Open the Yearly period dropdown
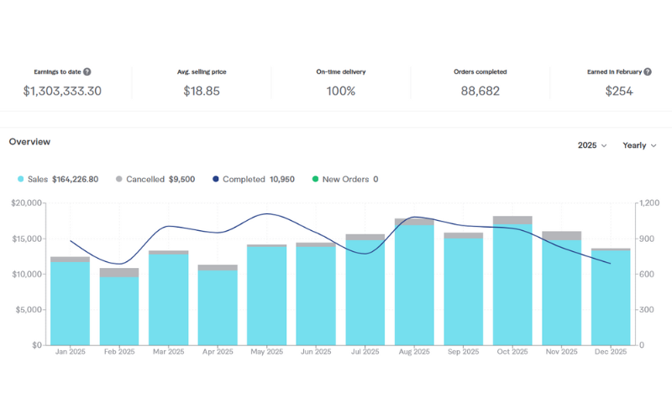The height and width of the screenshot is (420, 672). 639,145
